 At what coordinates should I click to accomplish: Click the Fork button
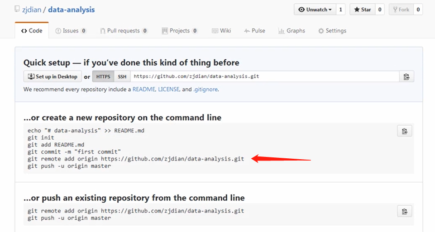[x=401, y=9]
